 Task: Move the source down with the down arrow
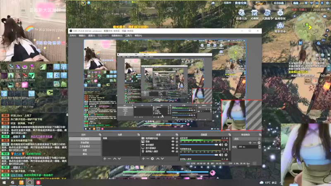pyautogui.click(x=162, y=159)
